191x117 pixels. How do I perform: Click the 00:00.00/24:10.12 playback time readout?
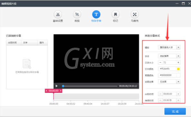(128, 86)
